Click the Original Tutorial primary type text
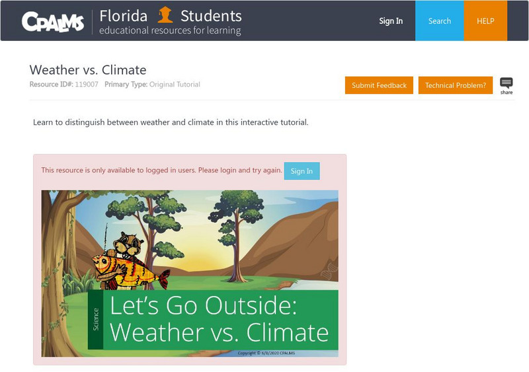529x372 pixels. click(x=175, y=85)
